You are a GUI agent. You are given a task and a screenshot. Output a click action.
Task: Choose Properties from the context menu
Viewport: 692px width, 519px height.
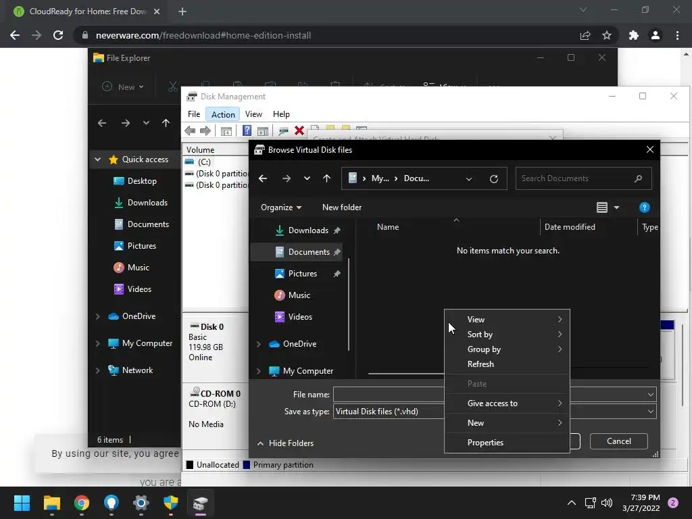tap(507, 443)
